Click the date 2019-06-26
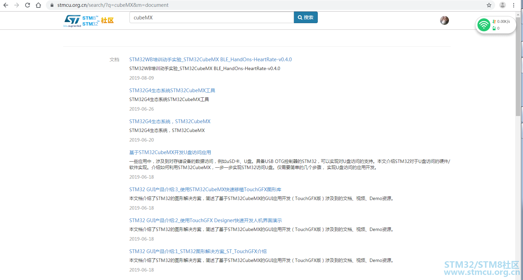Screen dimensions: 523x280 [141, 109]
